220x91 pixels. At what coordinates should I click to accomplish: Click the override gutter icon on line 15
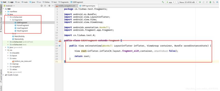click(60, 46)
